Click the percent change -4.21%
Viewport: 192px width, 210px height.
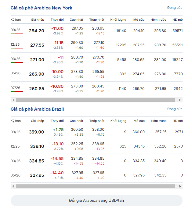(x=58, y=178)
